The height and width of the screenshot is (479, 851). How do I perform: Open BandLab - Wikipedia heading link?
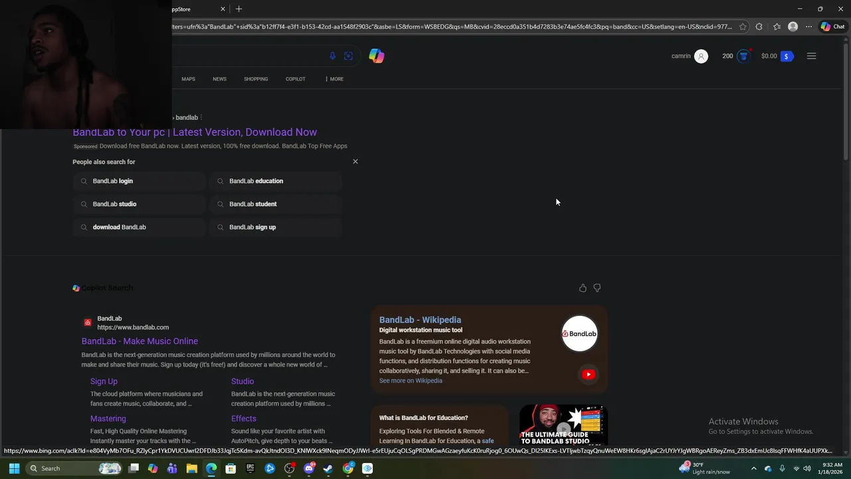pos(420,320)
